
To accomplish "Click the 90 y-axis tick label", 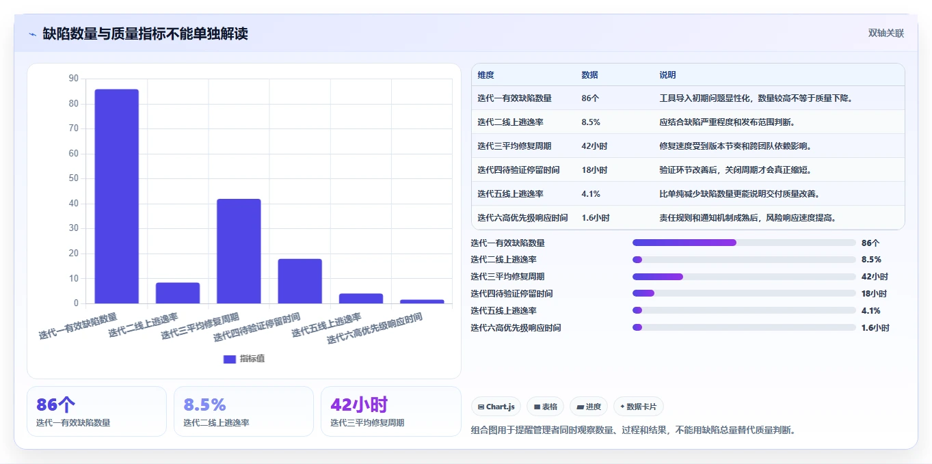I will pos(74,79).
